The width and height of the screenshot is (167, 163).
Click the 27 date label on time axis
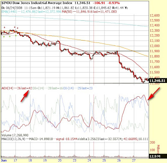(x=134, y=160)
